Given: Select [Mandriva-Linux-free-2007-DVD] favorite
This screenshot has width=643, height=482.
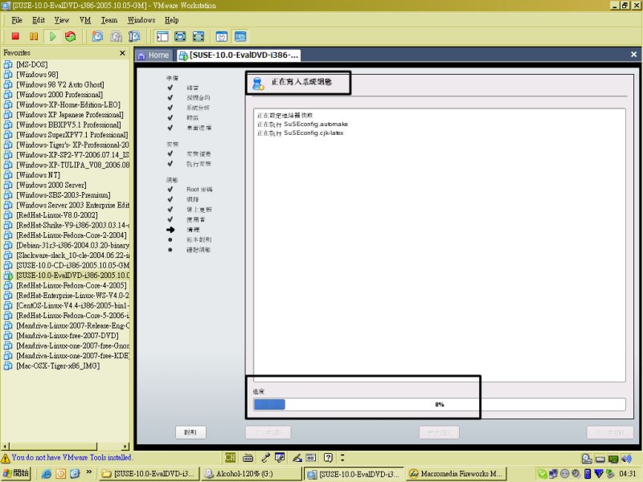Looking at the screenshot, I should click(68, 336).
